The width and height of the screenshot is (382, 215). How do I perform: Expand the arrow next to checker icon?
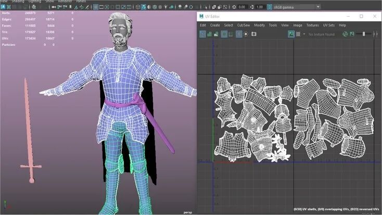(303, 34)
